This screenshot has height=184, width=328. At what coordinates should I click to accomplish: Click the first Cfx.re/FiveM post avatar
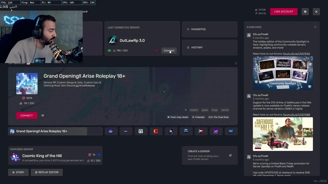pos(249,35)
